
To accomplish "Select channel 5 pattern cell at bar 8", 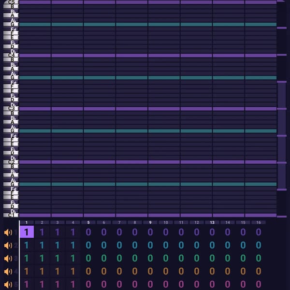I will pos(135,284).
